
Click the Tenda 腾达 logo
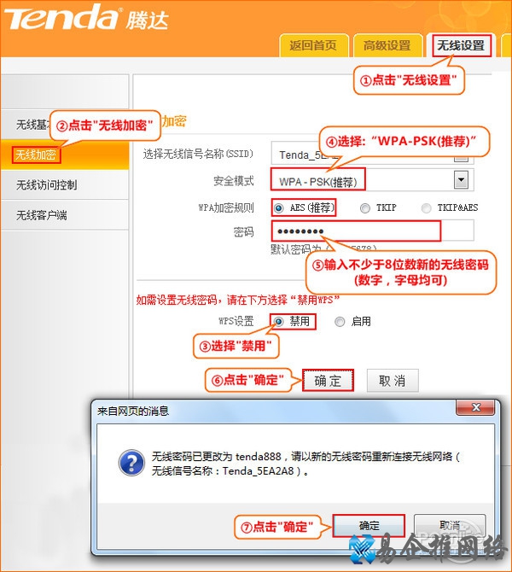click(85, 18)
